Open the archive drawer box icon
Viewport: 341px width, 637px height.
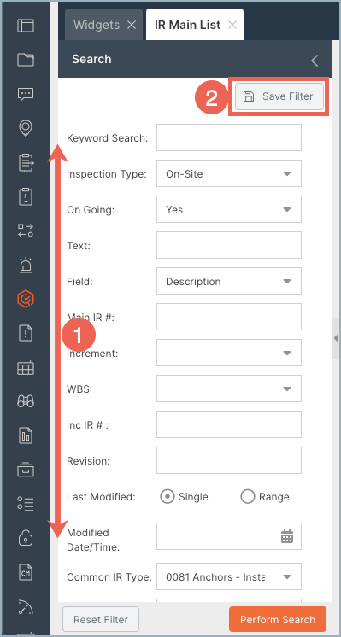[26, 470]
